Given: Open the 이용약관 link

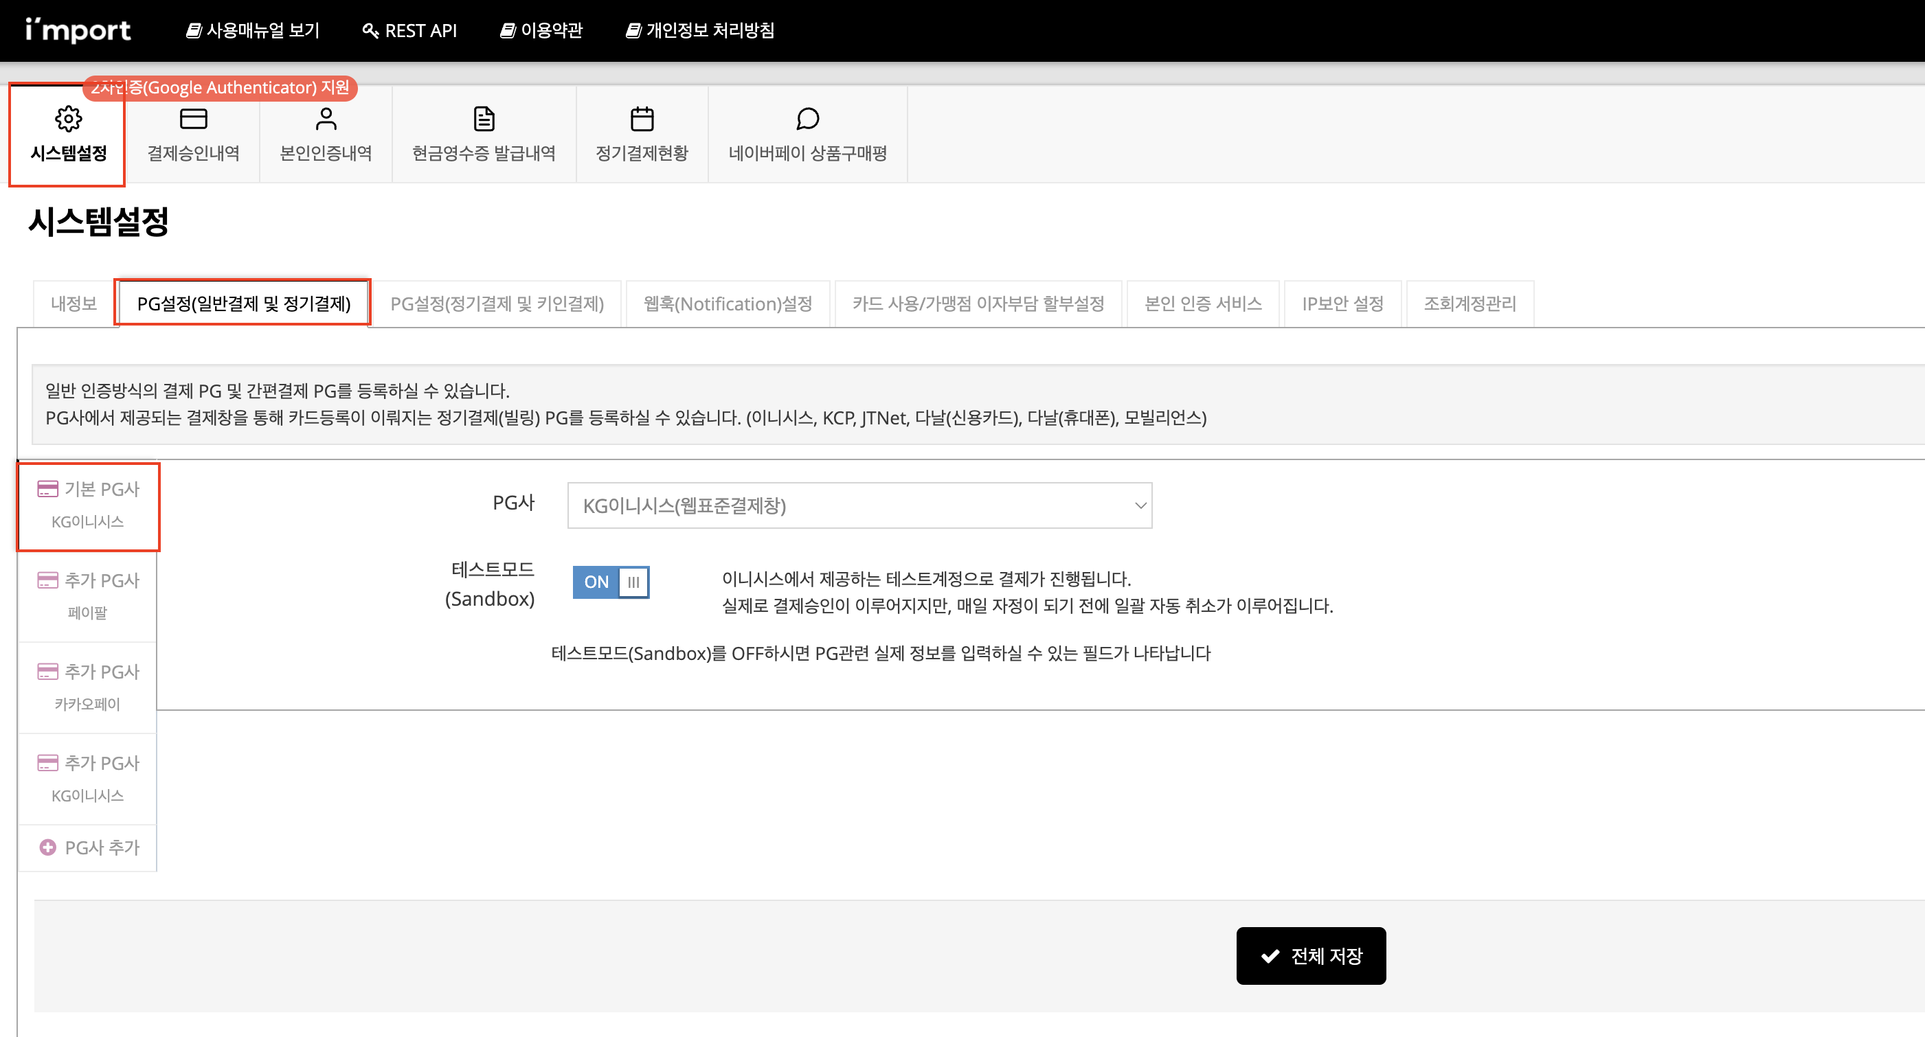Looking at the screenshot, I should click(x=541, y=31).
